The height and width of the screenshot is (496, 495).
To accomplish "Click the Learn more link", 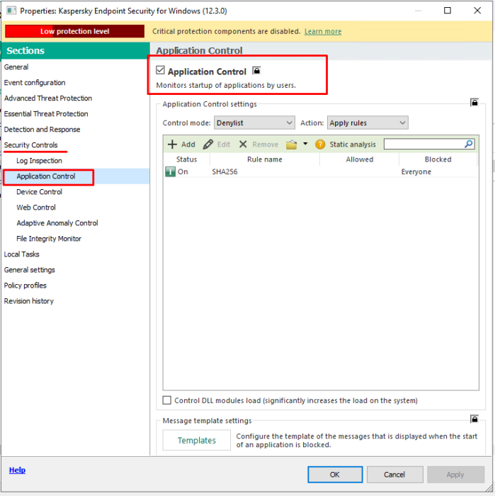I will 323,31.
